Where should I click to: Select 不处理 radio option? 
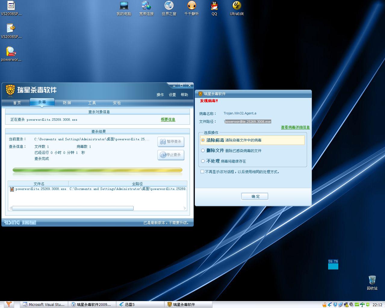[203, 161]
